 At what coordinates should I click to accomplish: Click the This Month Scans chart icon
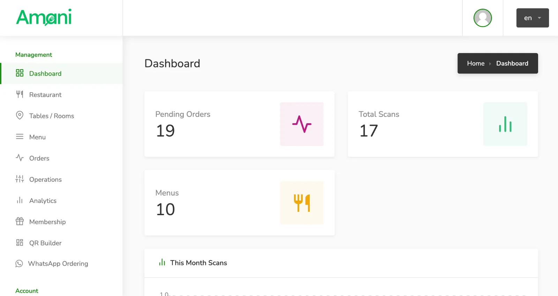pos(162,262)
